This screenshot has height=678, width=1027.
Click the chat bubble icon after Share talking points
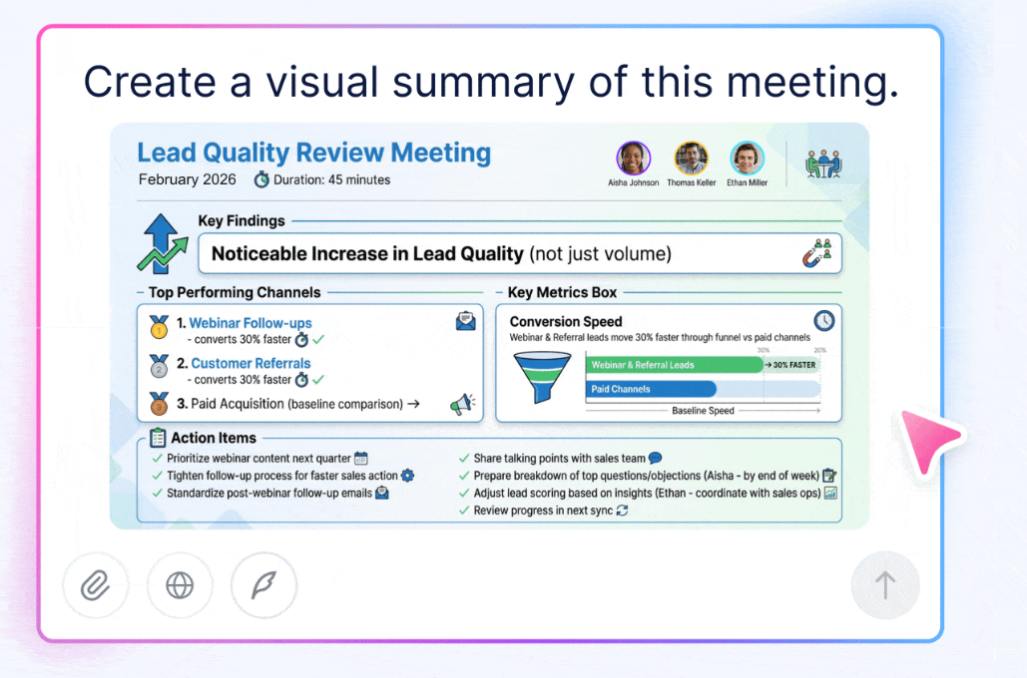(x=655, y=458)
